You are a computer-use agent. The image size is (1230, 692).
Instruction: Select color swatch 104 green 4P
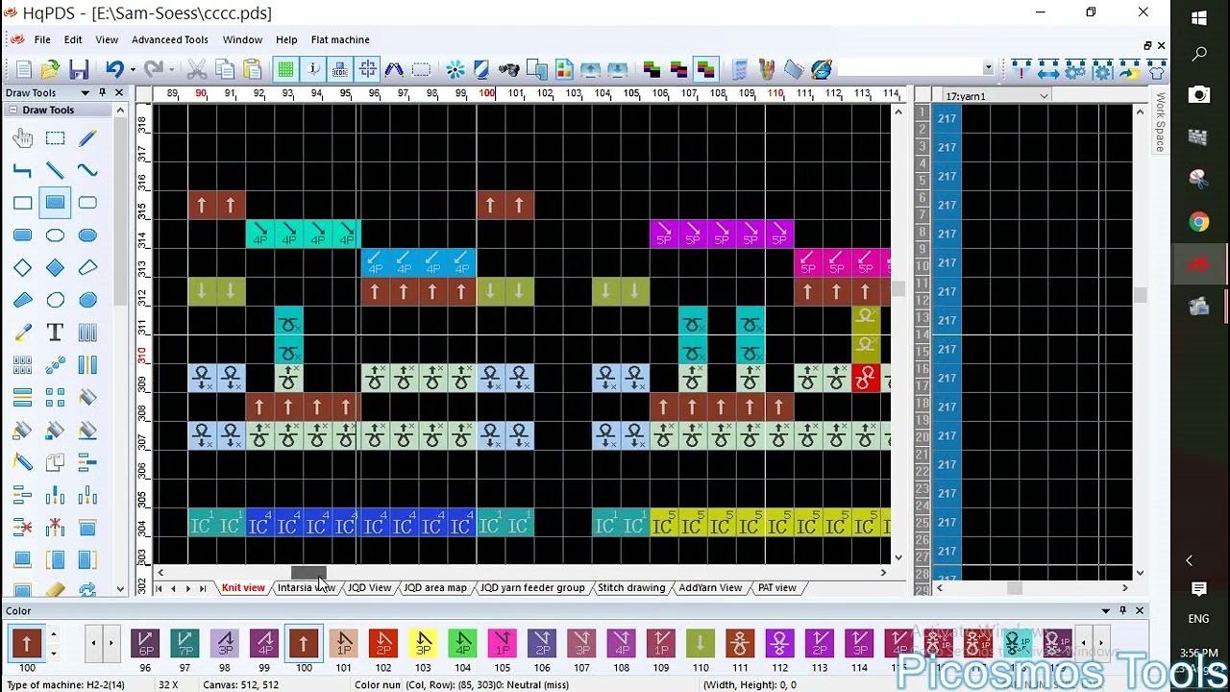(462, 643)
